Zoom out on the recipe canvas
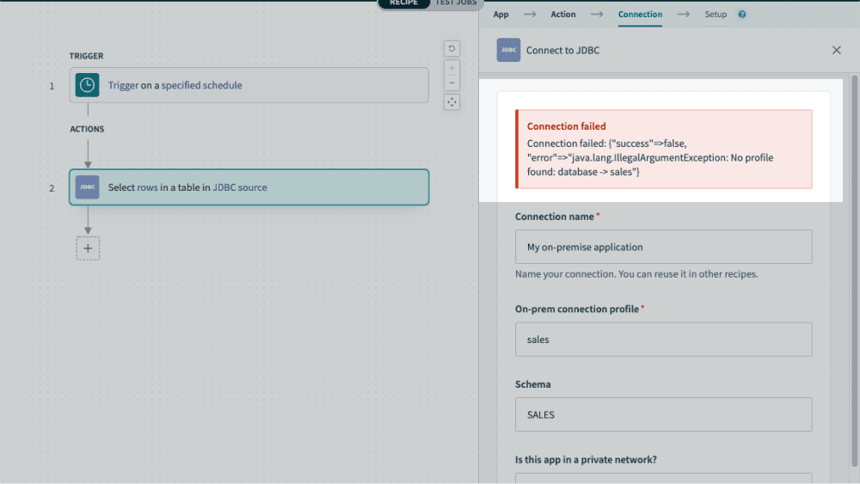Viewport: 860px width, 484px height. [x=451, y=83]
